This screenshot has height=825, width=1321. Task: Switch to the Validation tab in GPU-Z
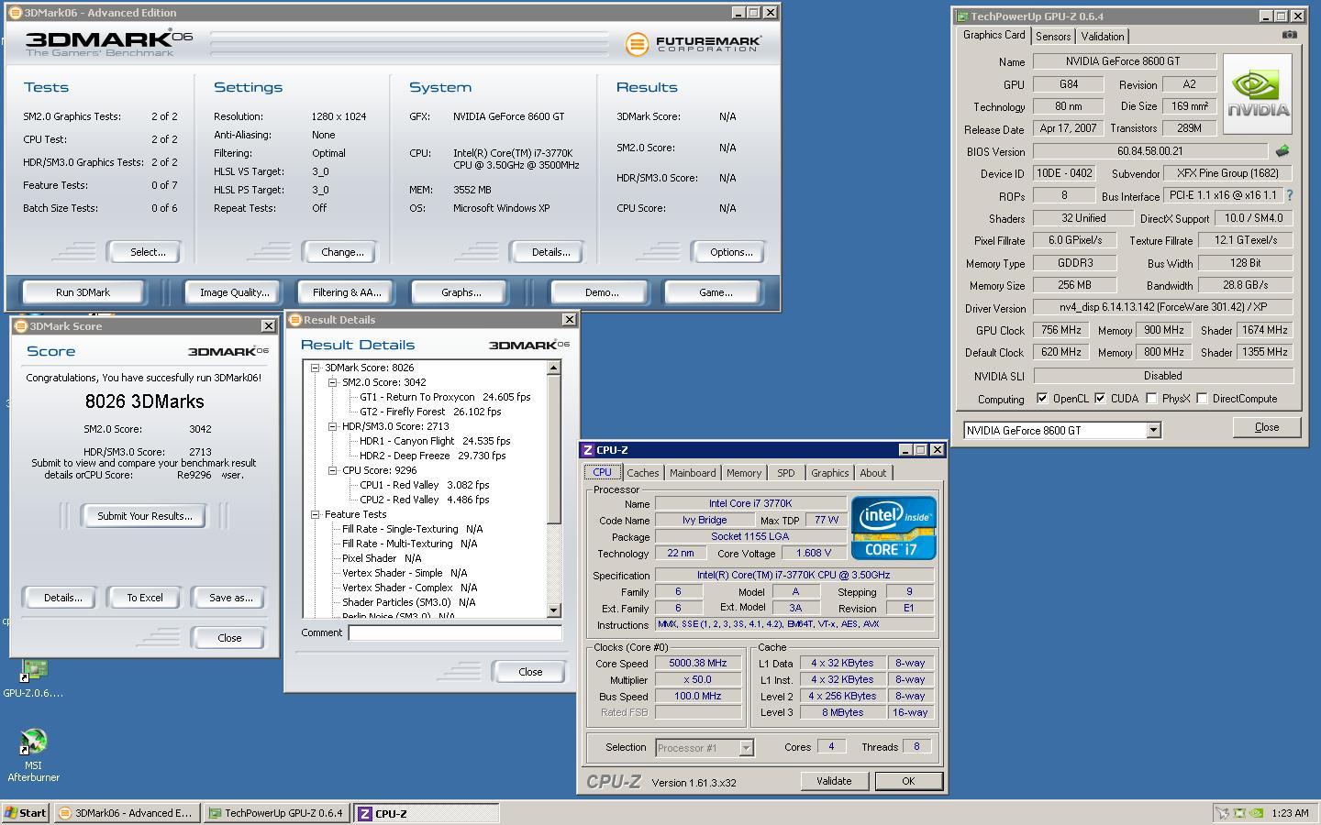tap(1103, 36)
